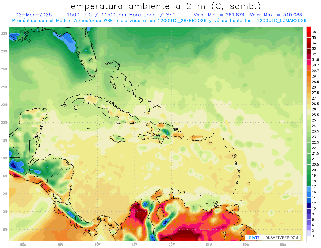Click the navy swatch between 10 and 12
This screenshot has height=248, width=321.
click(x=308, y=206)
